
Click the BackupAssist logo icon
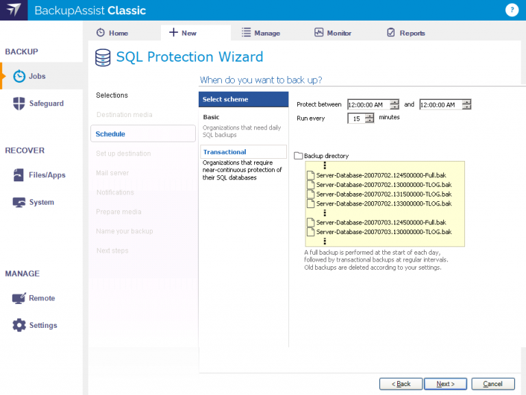(x=14, y=11)
